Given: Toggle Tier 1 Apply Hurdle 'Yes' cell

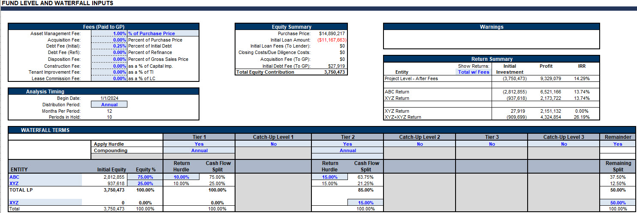Looking at the screenshot, I should (199, 144).
